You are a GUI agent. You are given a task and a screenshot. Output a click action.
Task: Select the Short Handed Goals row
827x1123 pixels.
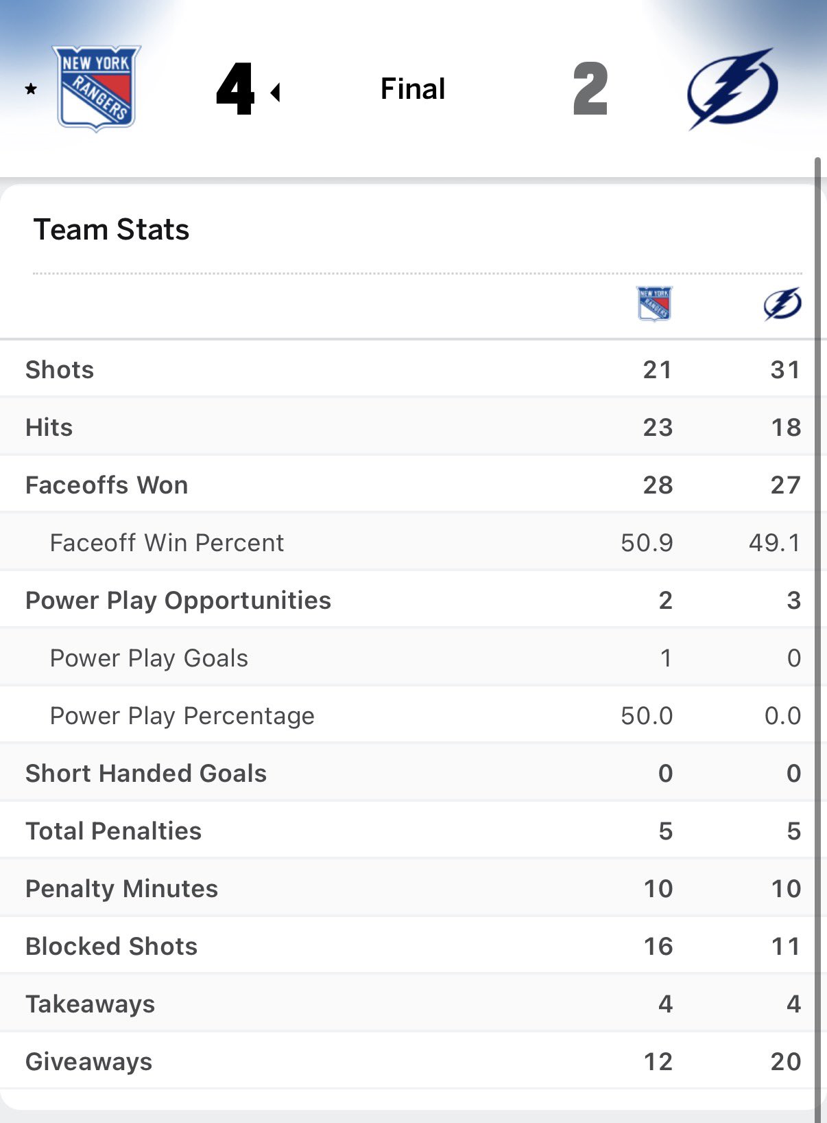[146, 774]
